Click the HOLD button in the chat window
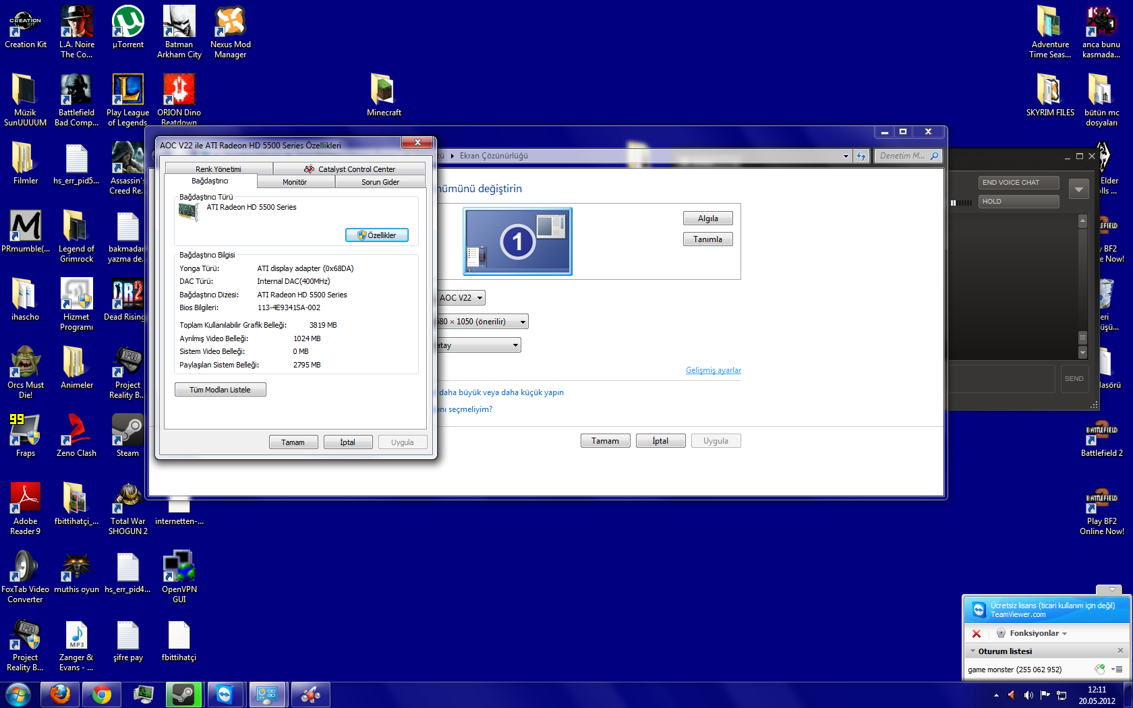The height and width of the screenshot is (708, 1133). [1018, 202]
